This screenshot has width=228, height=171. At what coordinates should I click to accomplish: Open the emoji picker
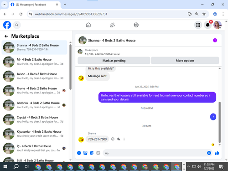coord(209,153)
